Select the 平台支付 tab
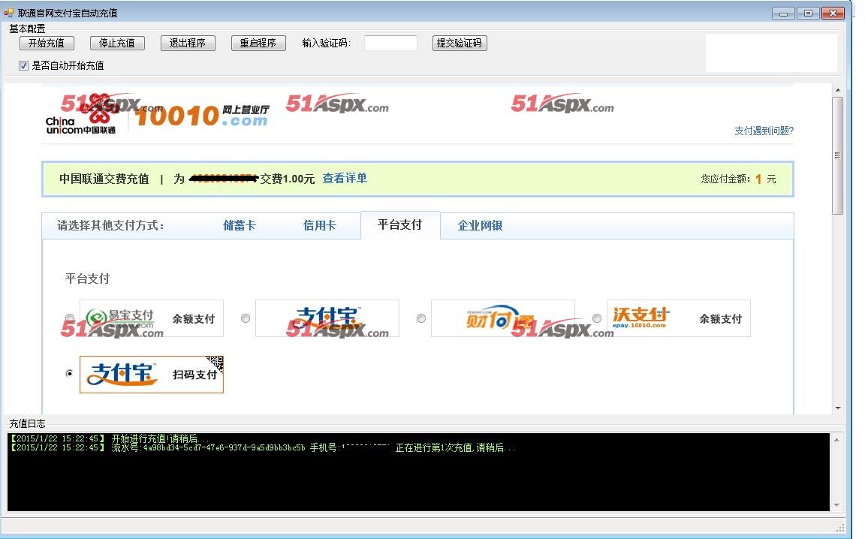This screenshot has width=865, height=539. point(400,225)
